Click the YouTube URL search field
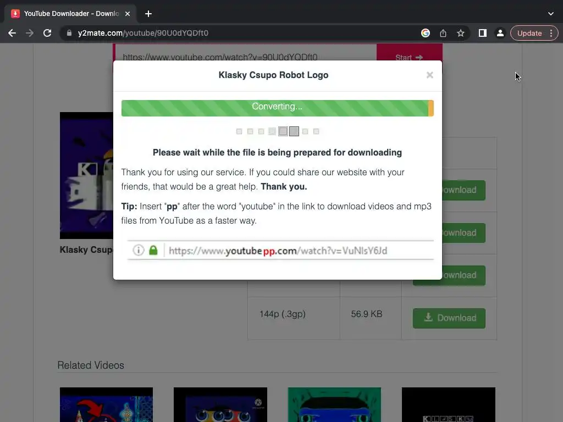Viewport: 563px width, 422px height. (246, 53)
